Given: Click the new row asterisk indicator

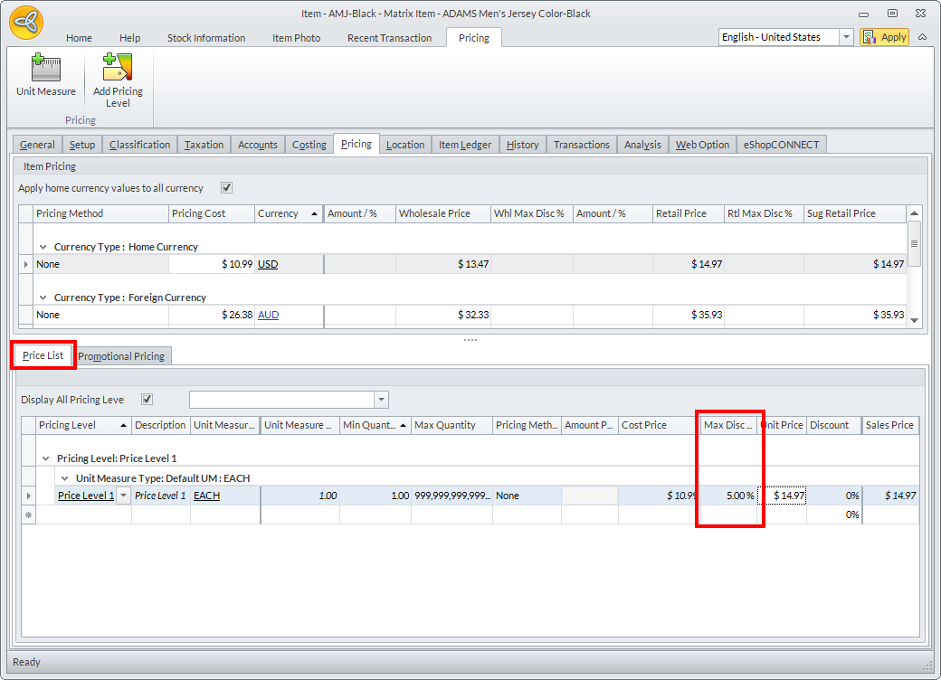Looking at the screenshot, I should [x=28, y=515].
